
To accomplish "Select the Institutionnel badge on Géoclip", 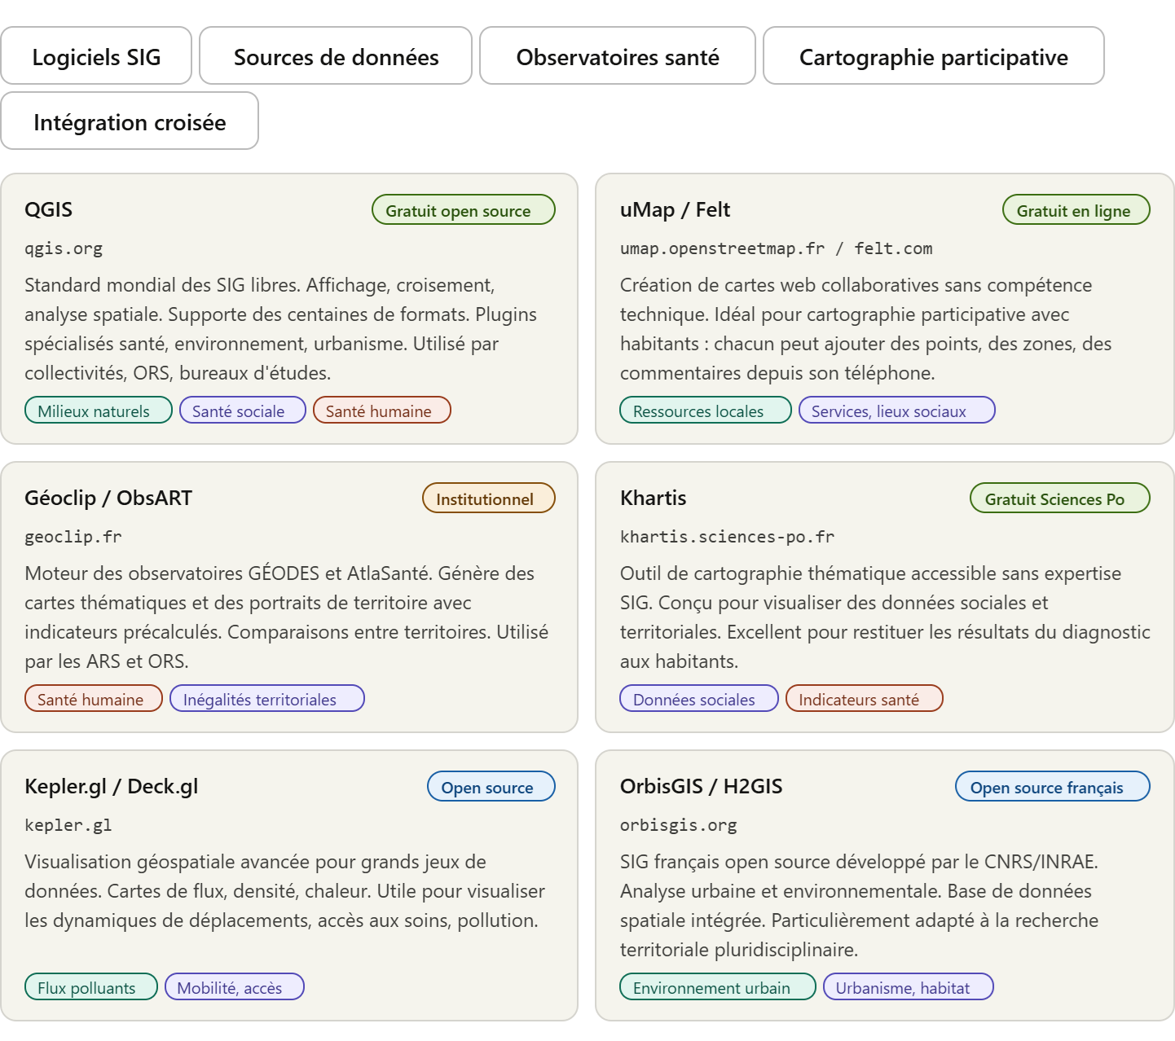I will click(x=488, y=499).
